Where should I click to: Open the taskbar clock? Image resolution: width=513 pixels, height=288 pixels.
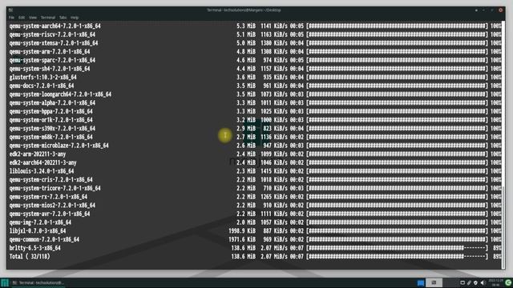coord(495,282)
